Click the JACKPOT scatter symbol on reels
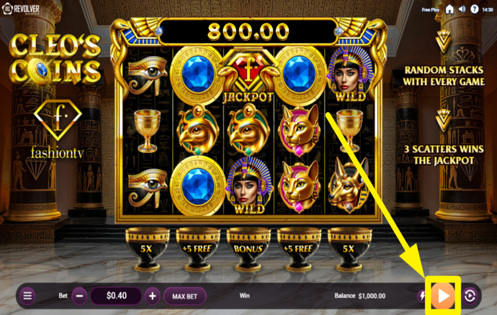The height and width of the screenshot is (315, 497). pyautogui.click(x=248, y=77)
